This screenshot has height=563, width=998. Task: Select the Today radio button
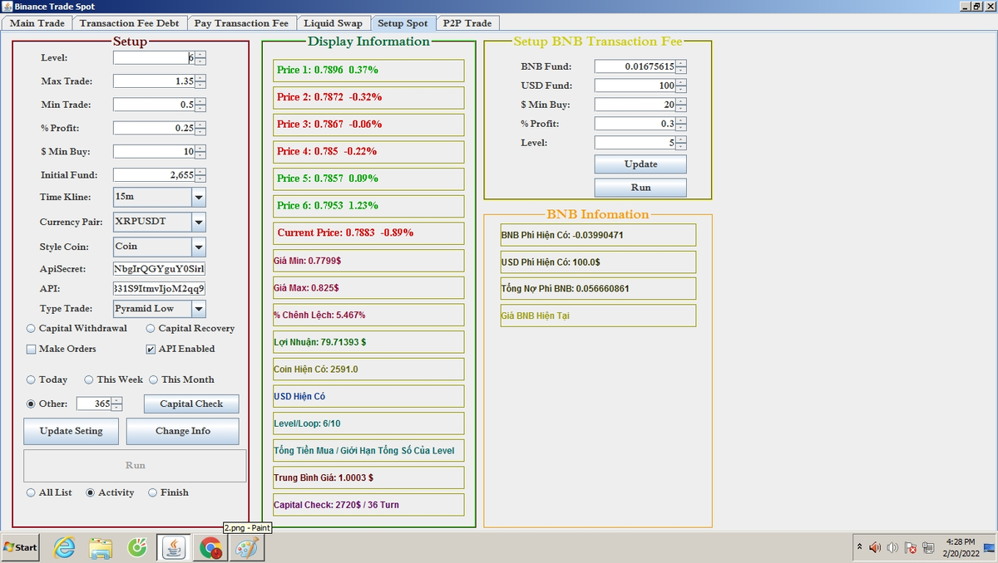pyautogui.click(x=32, y=379)
